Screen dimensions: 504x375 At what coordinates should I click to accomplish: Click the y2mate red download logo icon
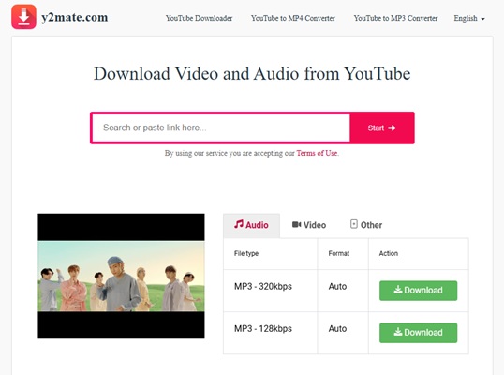point(23,17)
